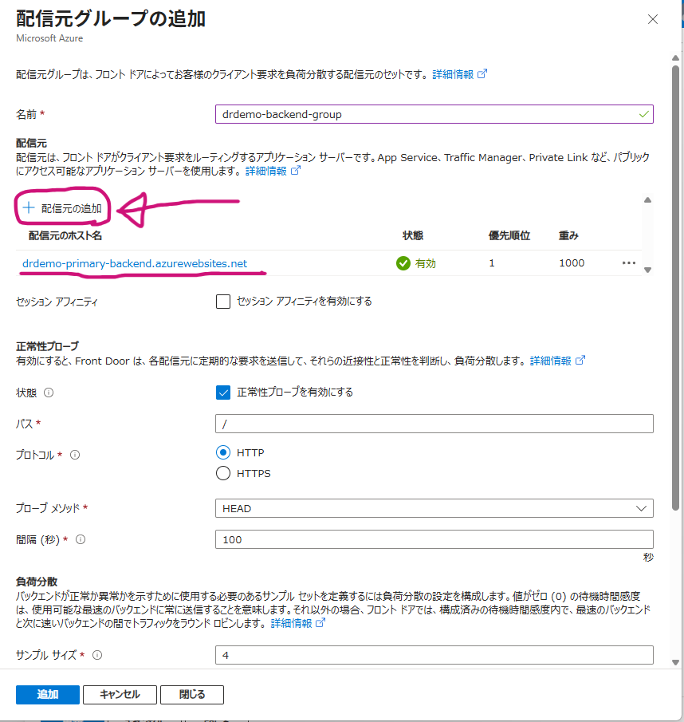Click the パス input field
Screen dimensions: 684x722
pyautogui.click(x=434, y=424)
